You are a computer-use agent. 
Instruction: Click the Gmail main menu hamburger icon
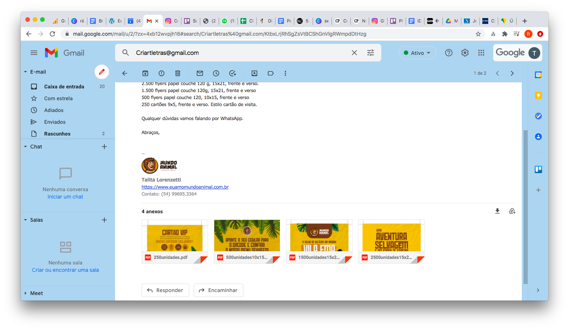[x=34, y=53]
